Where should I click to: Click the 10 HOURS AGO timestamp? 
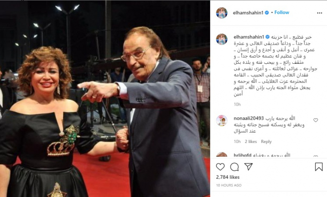click(x=228, y=185)
